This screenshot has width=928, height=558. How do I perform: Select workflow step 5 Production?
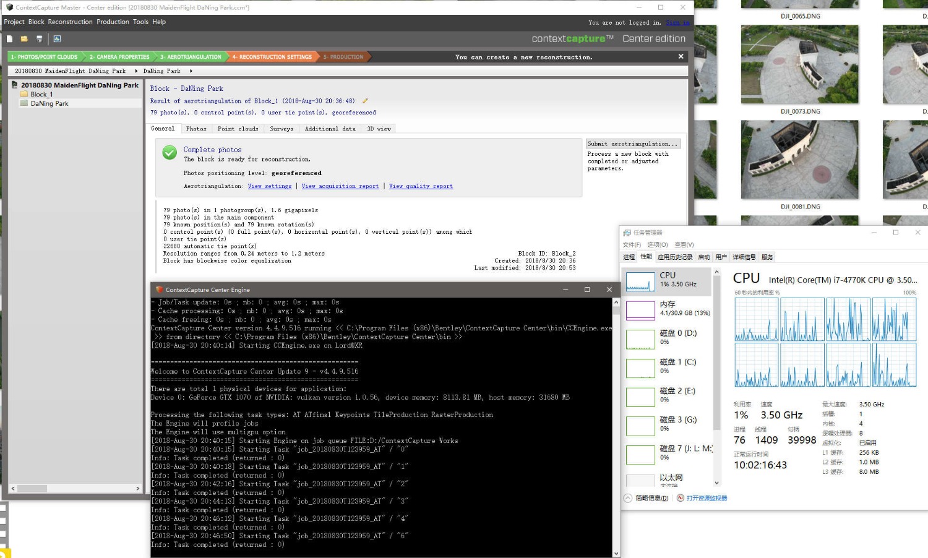343,57
